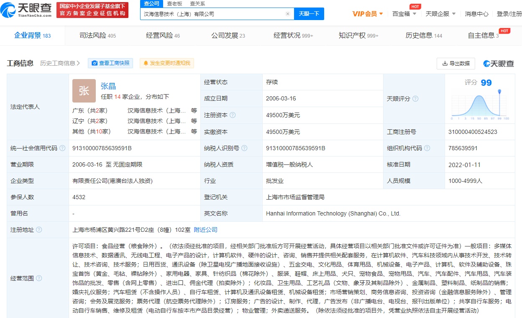Open the 天眼企服 dropdown menu

point(440,14)
